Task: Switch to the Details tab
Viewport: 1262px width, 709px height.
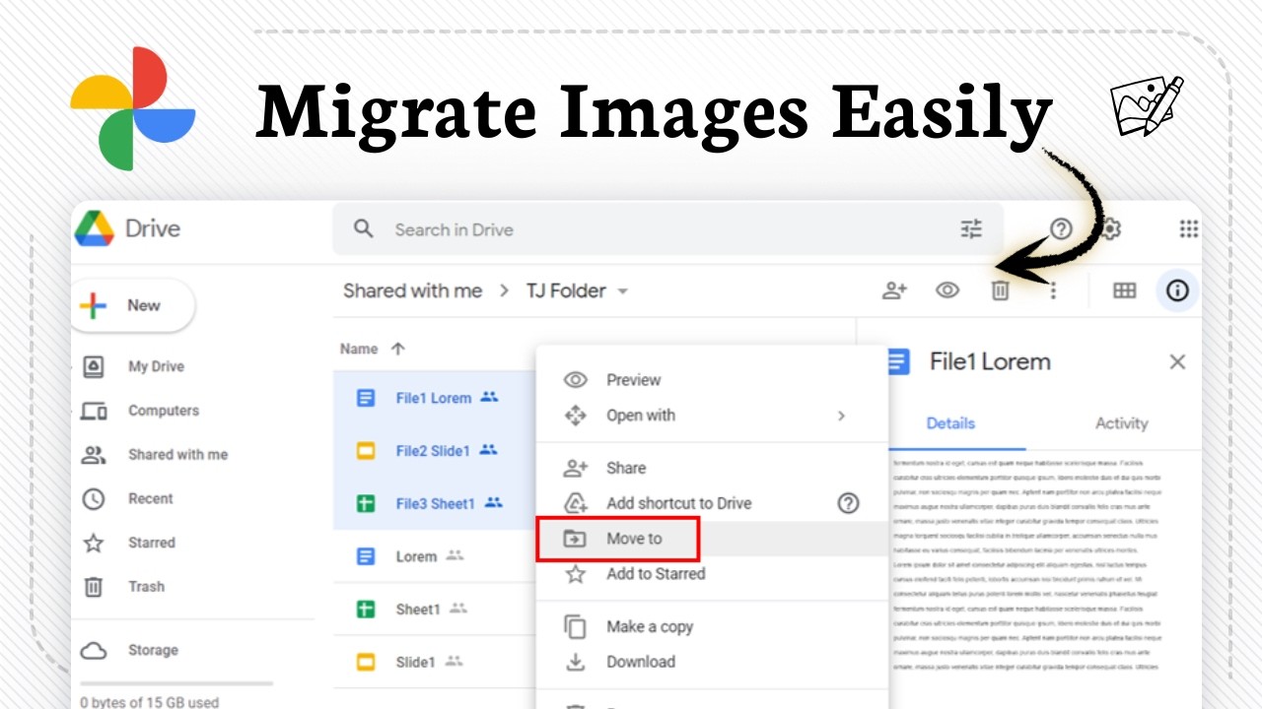Action: [x=950, y=423]
